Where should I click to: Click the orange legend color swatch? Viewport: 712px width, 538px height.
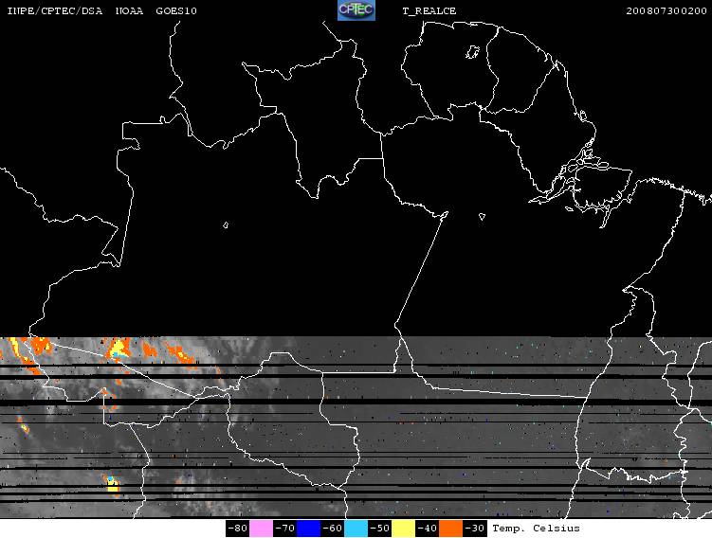click(x=450, y=529)
